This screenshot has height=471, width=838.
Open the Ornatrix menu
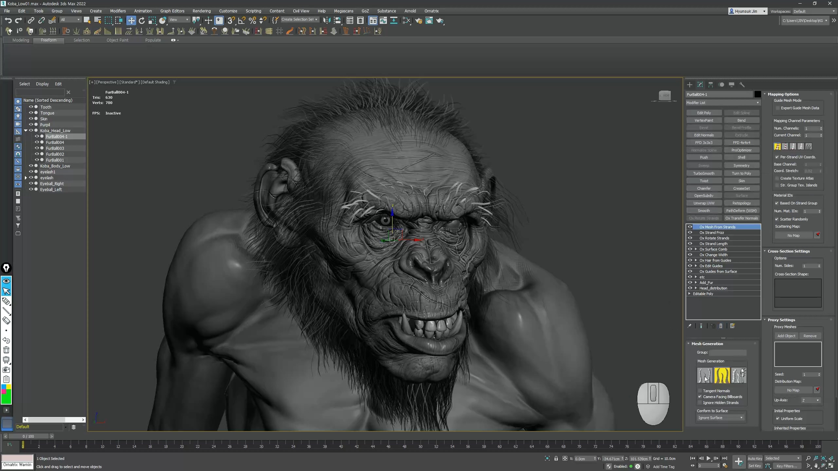[x=431, y=11]
